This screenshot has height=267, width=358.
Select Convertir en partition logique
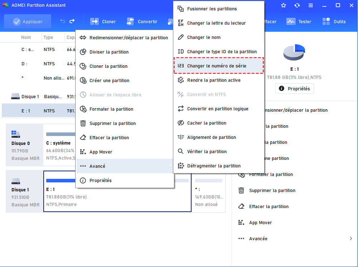219,109
